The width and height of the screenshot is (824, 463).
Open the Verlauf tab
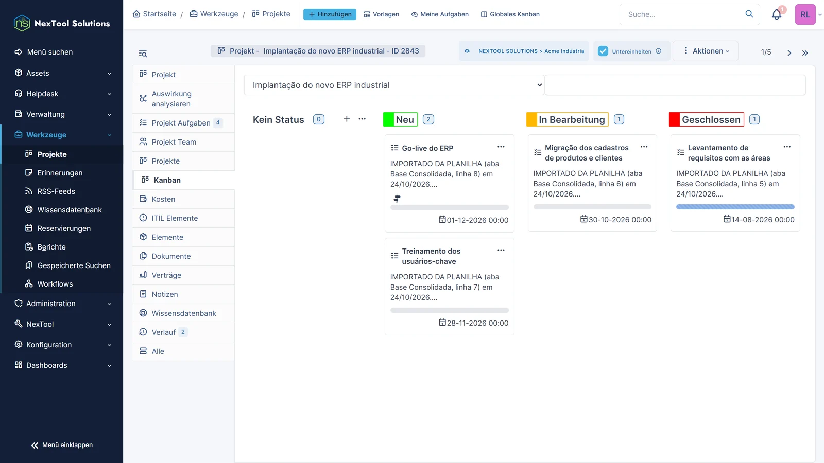point(183,332)
